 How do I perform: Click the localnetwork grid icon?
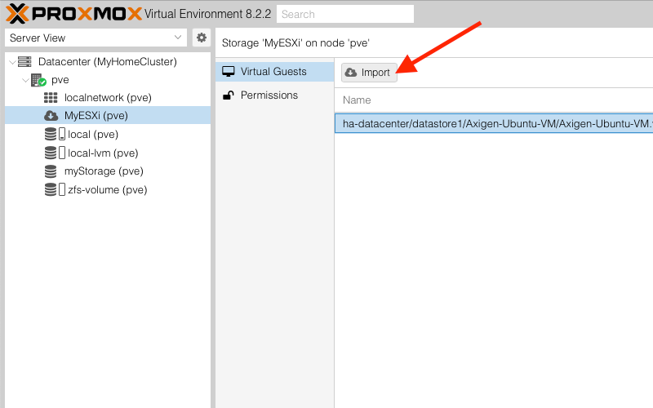click(51, 97)
